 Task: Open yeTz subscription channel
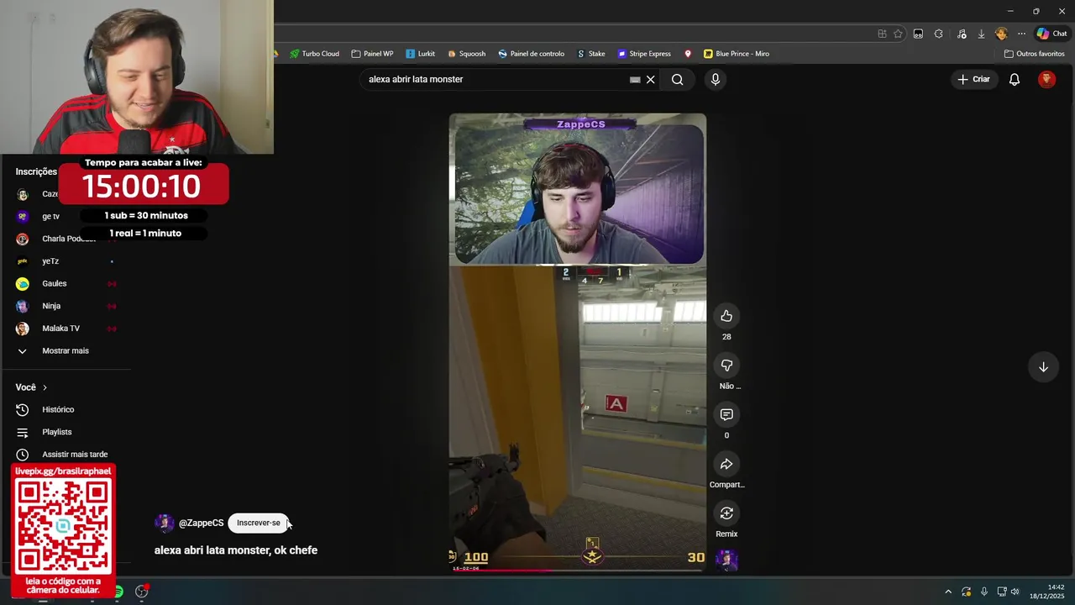click(x=50, y=261)
